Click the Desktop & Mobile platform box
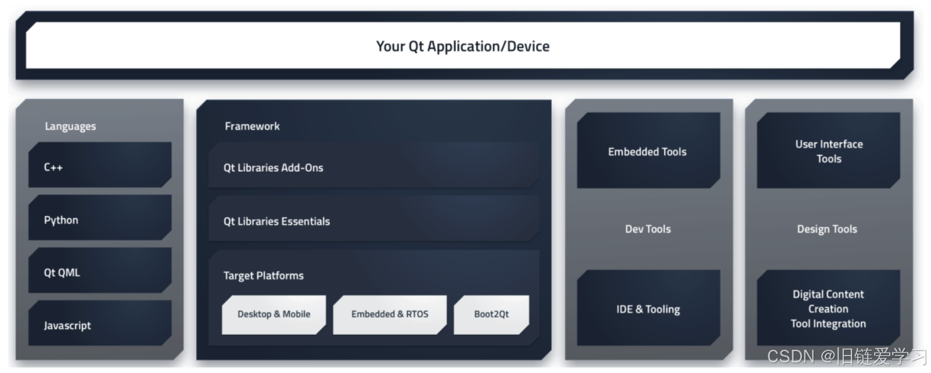The image size is (931, 373). click(274, 315)
